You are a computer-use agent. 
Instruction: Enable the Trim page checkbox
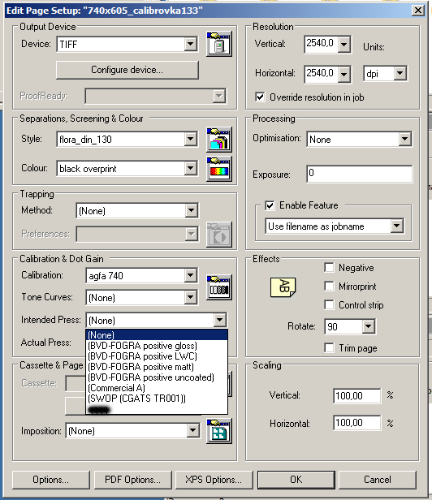pos(329,347)
